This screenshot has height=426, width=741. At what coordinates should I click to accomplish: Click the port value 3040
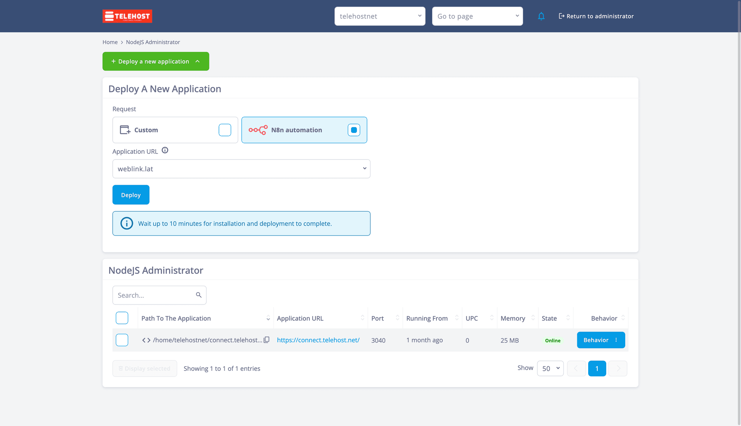(x=378, y=340)
